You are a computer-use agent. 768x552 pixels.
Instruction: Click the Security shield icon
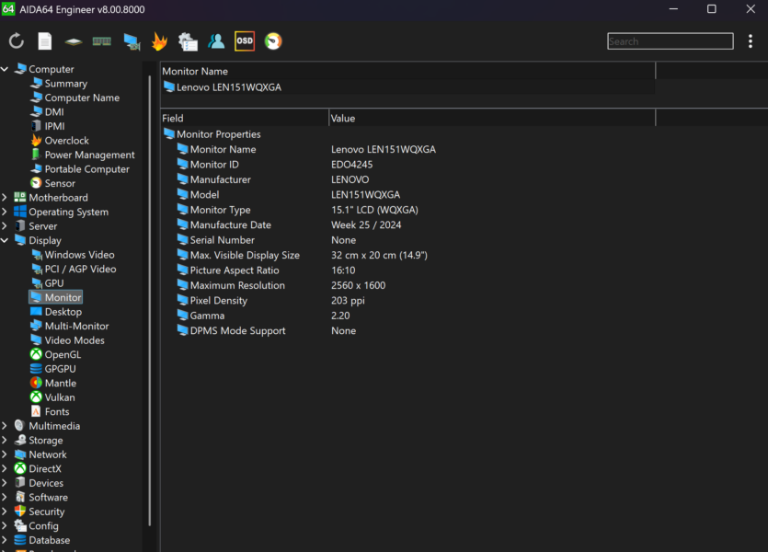20,511
